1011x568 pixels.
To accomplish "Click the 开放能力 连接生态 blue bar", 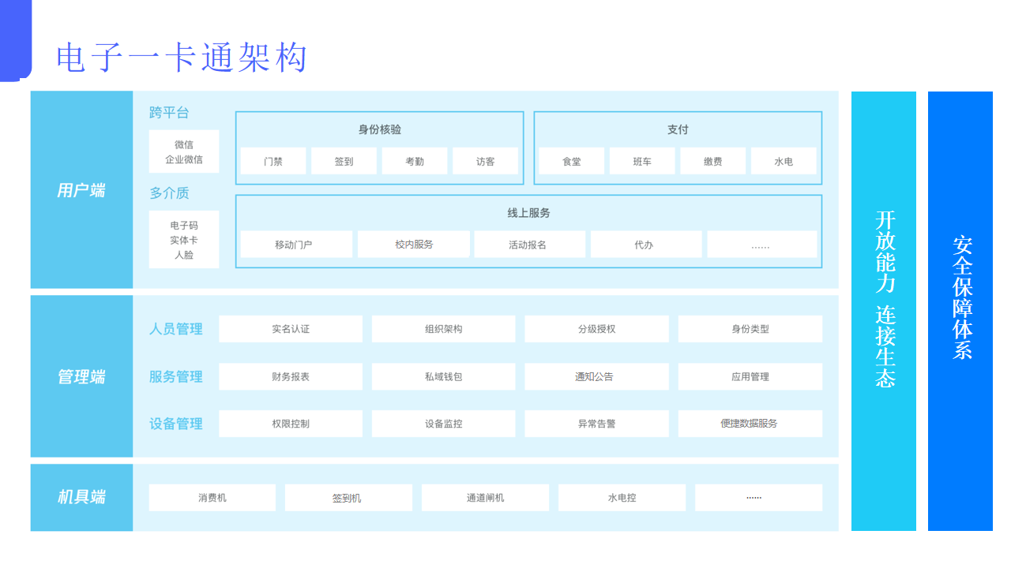I will (x=883, y=310).
